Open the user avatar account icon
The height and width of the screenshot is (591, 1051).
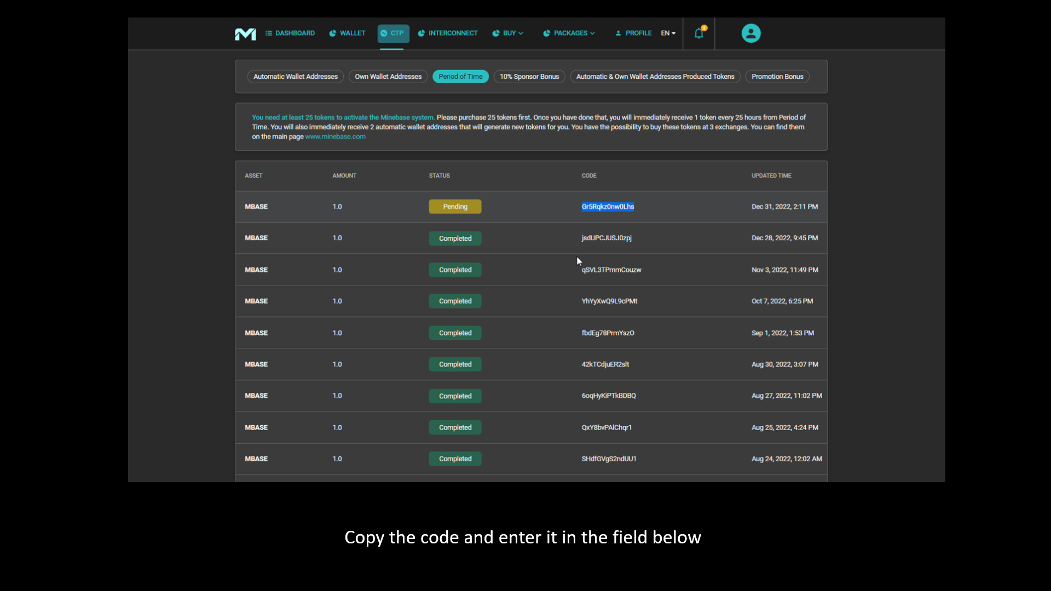pos(751,33)
